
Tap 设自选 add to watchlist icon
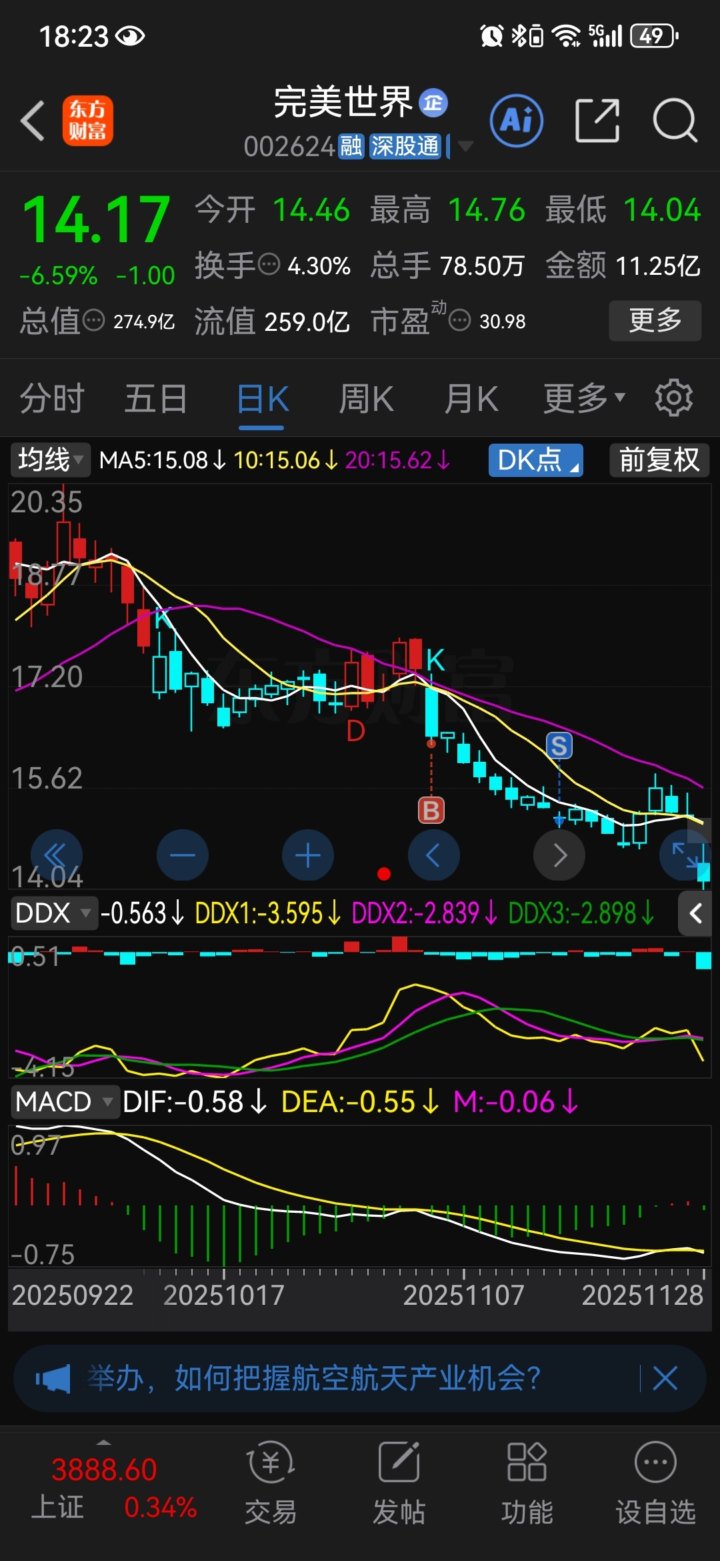655,1482
